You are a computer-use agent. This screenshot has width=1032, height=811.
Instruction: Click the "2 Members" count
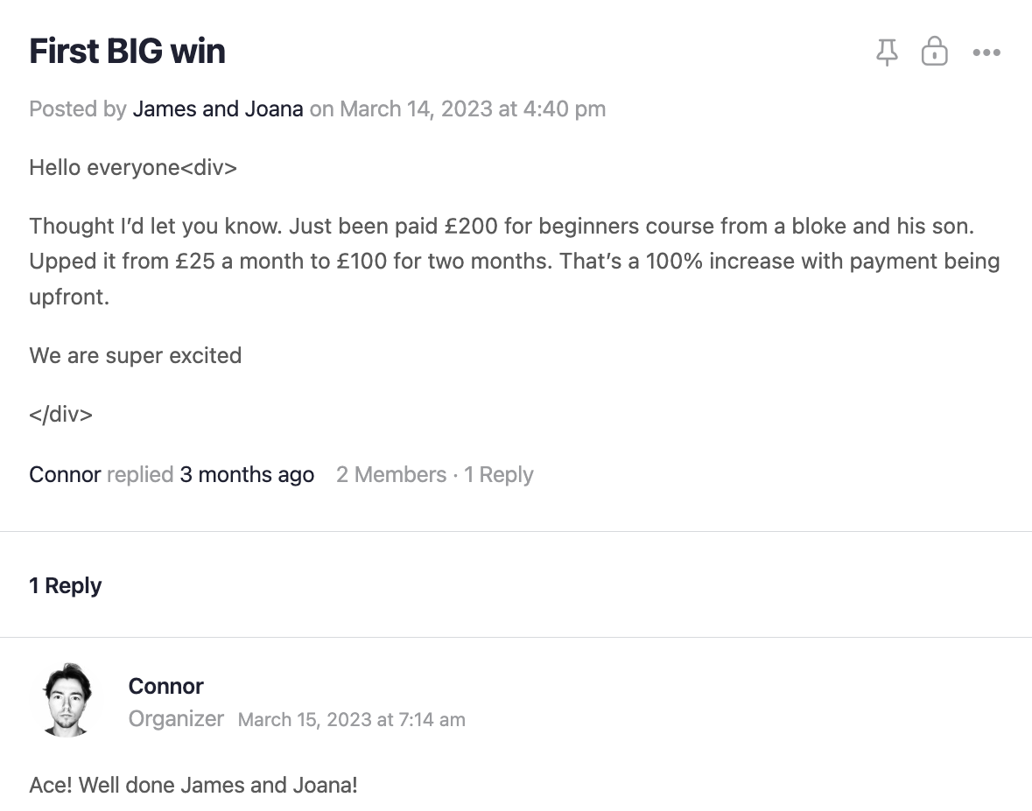point(391,475)
